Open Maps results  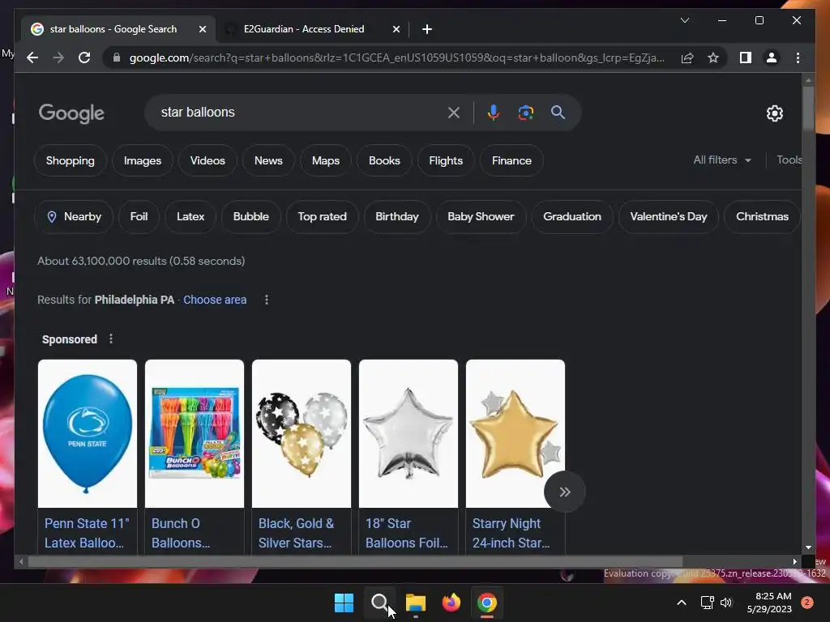click(x=326, y=161)
